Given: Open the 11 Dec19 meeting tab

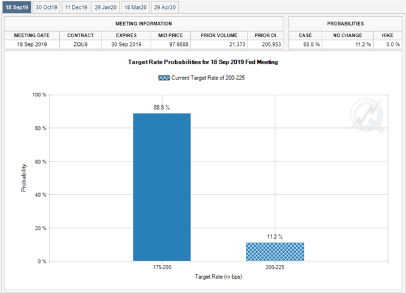Looking at the screenshot, I should [x=75, y=7].
